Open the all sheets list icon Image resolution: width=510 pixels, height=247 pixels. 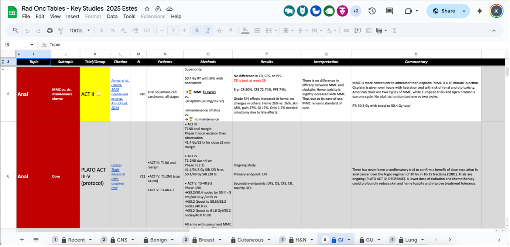coord(36,240)
